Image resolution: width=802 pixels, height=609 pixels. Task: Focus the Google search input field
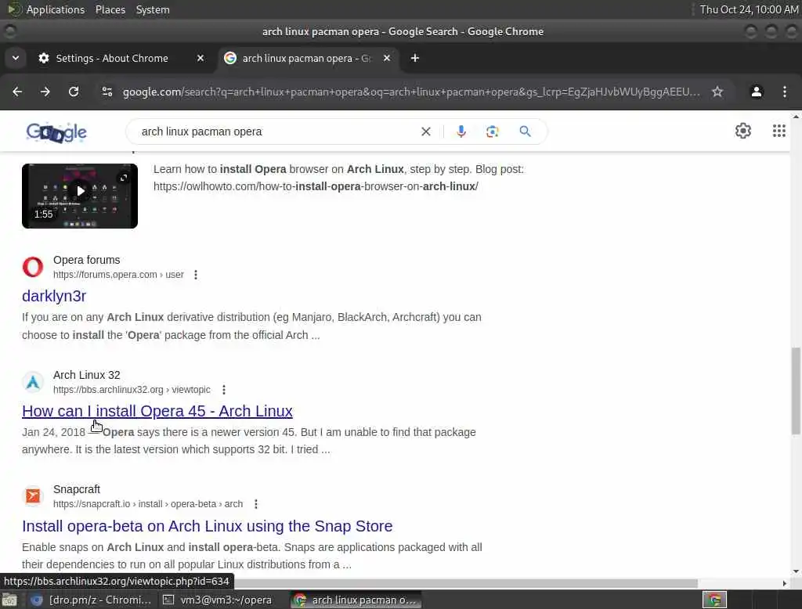pyautogui.click(x=276, y=132)
